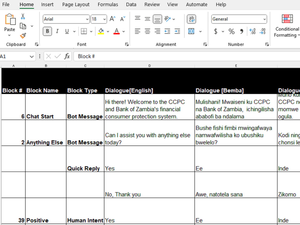This screenshot has height=225, width=300.
Task: Expand Merge & Center options arrow
Action: 200,31
